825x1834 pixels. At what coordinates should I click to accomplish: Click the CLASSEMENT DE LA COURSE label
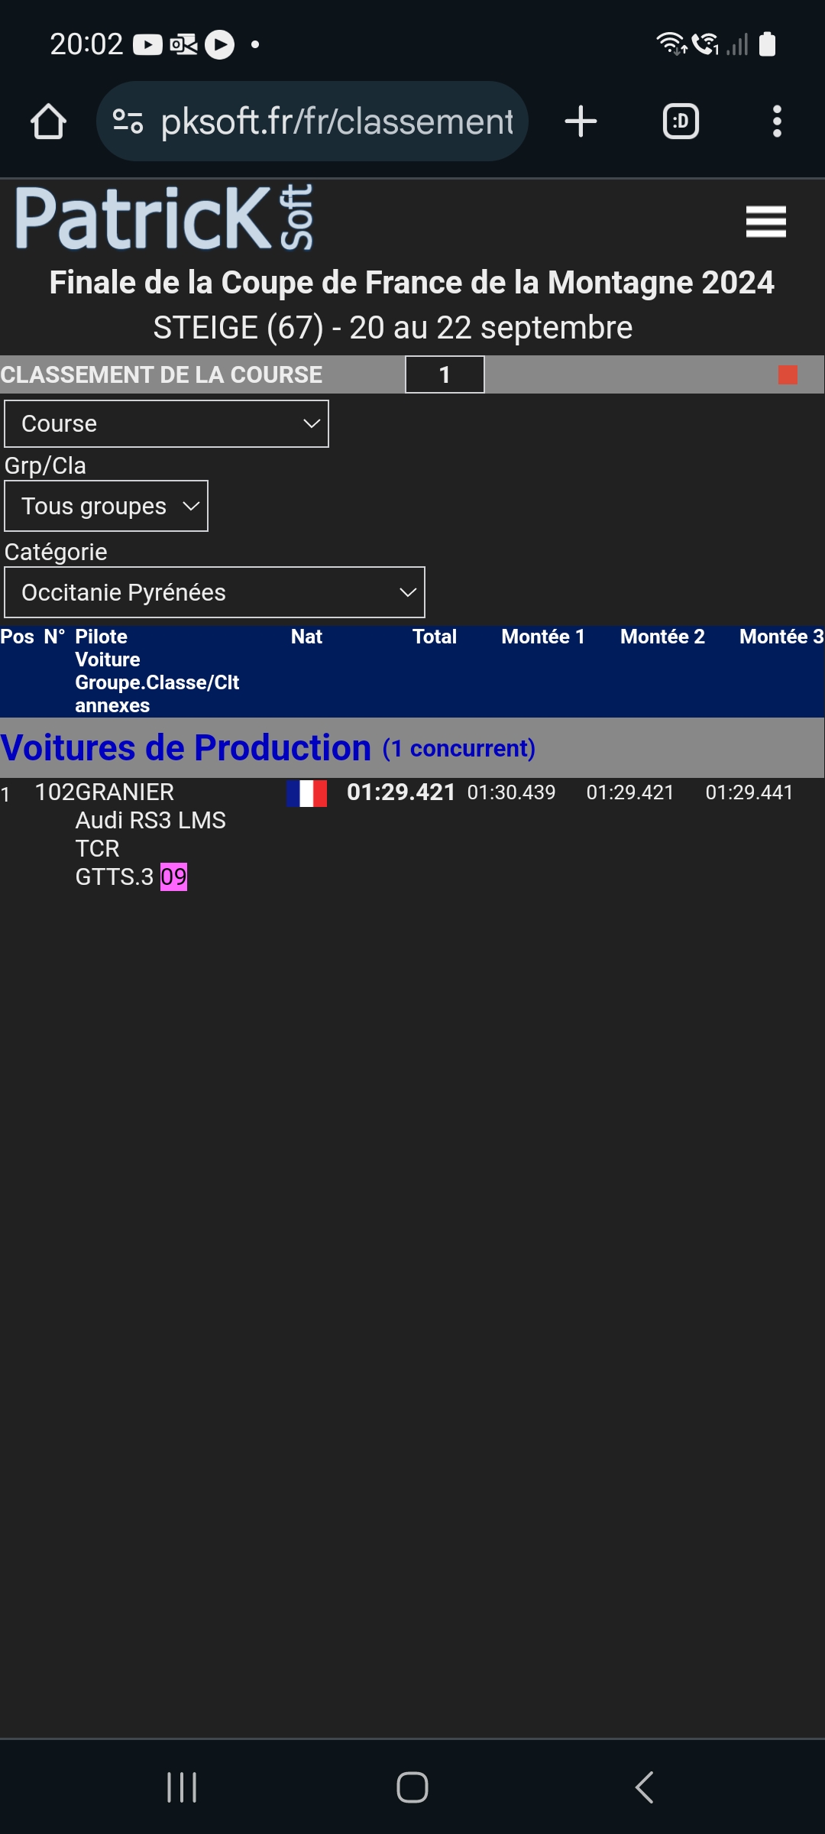click(161, 374)
